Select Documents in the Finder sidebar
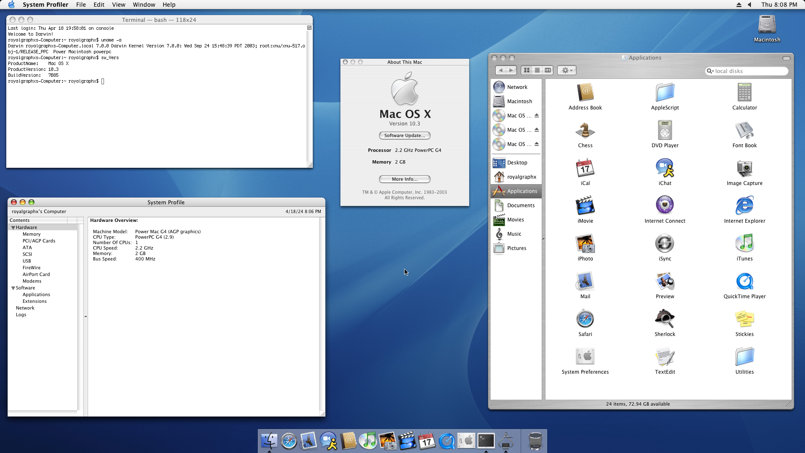The width and height of the screenshot is (805, 453). click(x=516, y=206)
